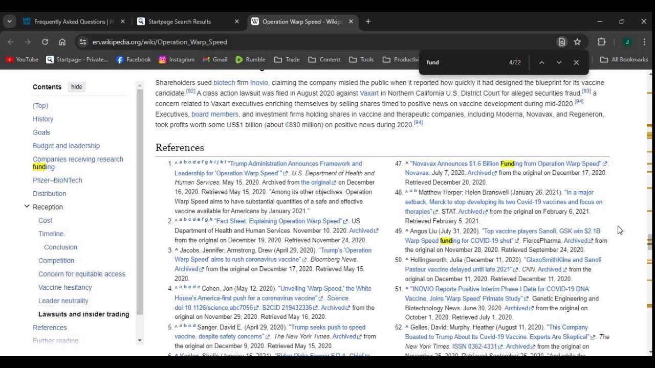Click the find-in-page search field
Viewport: 655px width, 368px height.
pos(463,62)
